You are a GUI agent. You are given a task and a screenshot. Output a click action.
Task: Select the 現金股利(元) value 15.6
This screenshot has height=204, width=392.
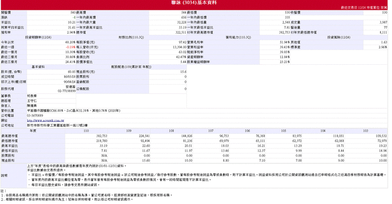[x=183, y=72]
